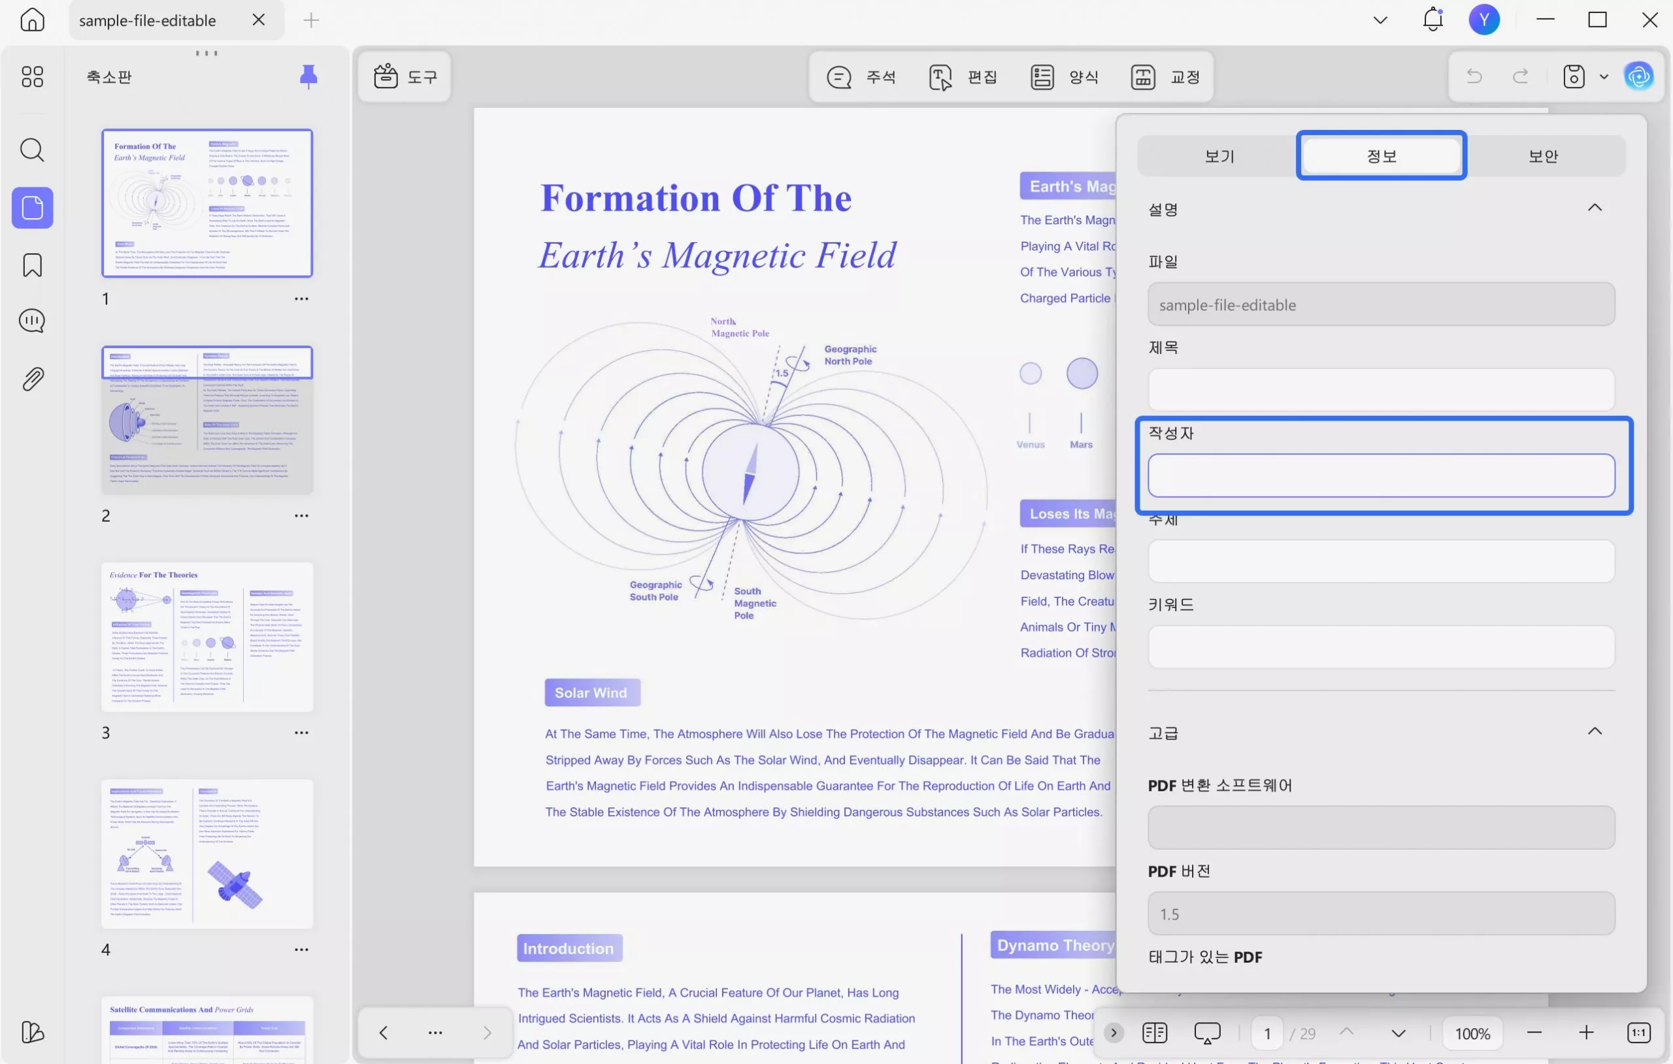Select page 1 thumbnail
1673x1064 pixels.
(x=207, y=202)
